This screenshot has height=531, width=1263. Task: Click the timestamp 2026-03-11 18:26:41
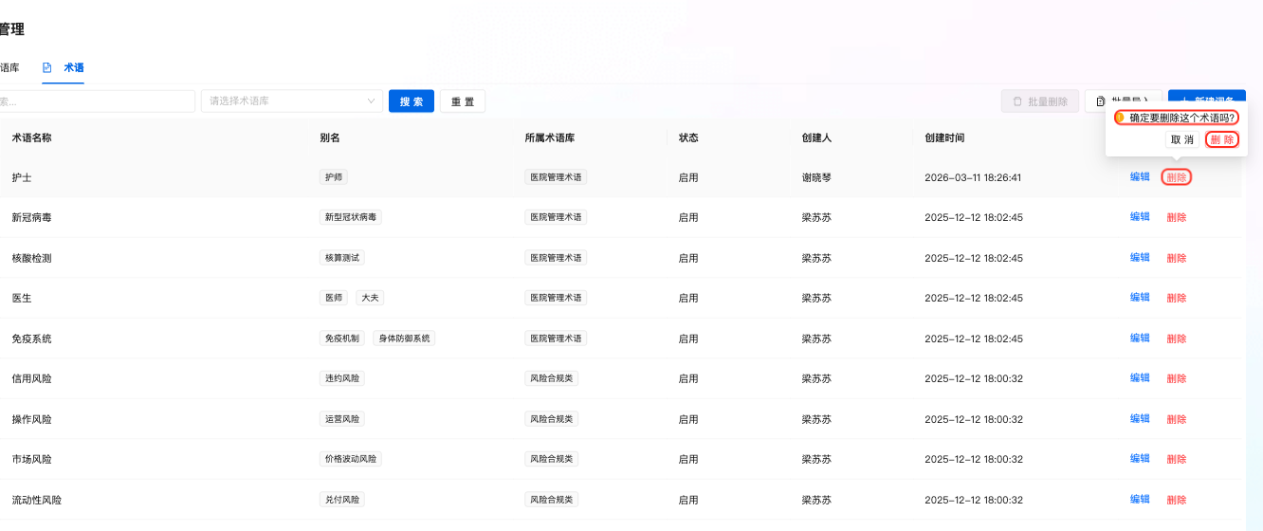pos(973,177)
